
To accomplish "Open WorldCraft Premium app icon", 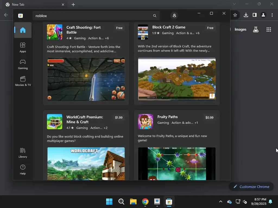I will point(55,122).
